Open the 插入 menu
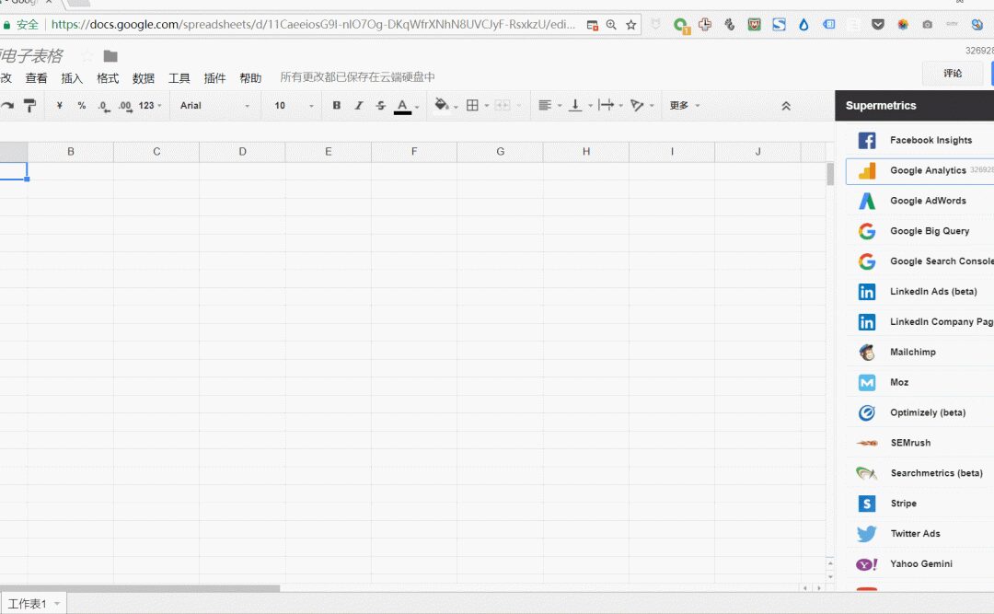 click(x=72, y=78)
